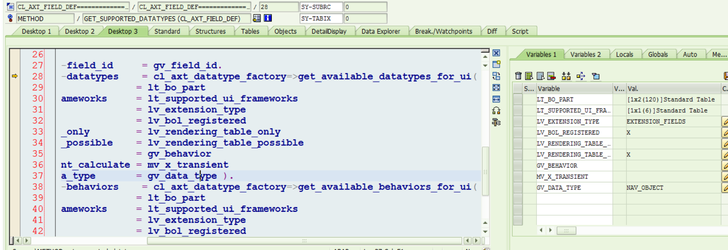Open the Tables tab
Screen dimensions: 728x250
click(x=250, y=31)
